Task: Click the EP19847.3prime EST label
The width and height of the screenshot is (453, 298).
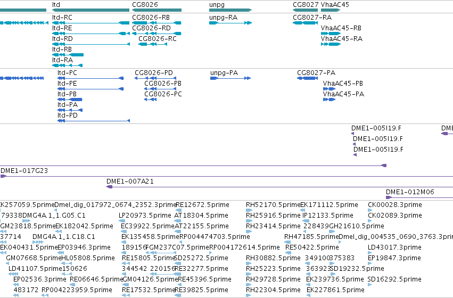Action: 394,258
